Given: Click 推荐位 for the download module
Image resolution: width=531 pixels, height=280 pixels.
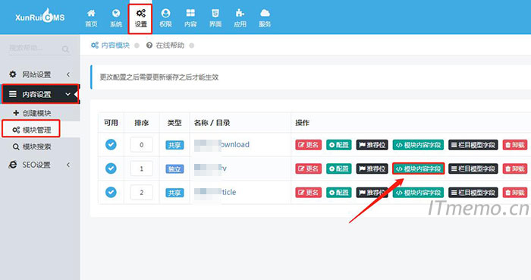Looking at the screenshot, I should tap(372, 145).
